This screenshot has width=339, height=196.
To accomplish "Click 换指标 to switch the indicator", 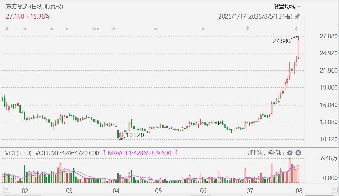I will click(x=275, y=153).
